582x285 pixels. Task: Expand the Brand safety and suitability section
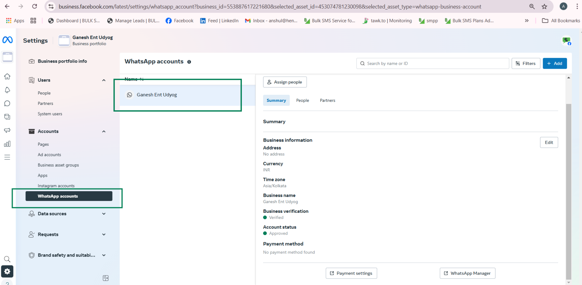coord(68,255)
